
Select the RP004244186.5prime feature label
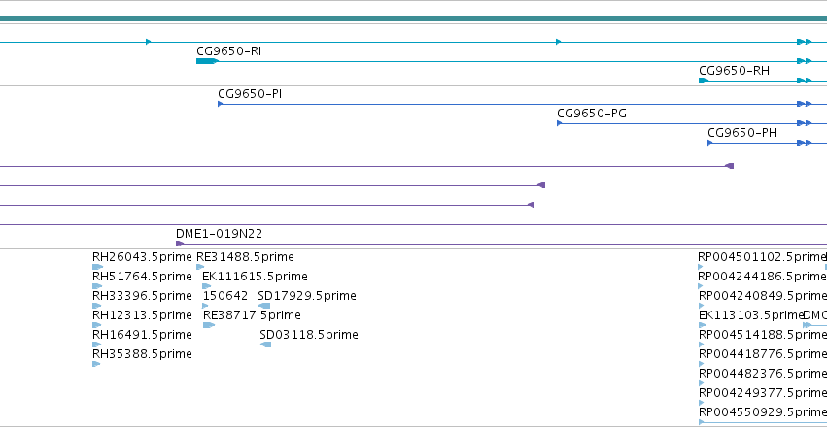pyautogui.click(x=762, y=277)
